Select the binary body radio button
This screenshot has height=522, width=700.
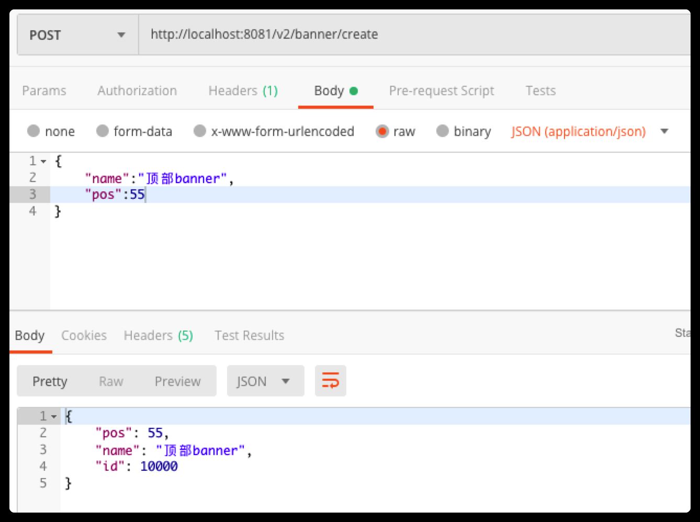tap(443, 131)
